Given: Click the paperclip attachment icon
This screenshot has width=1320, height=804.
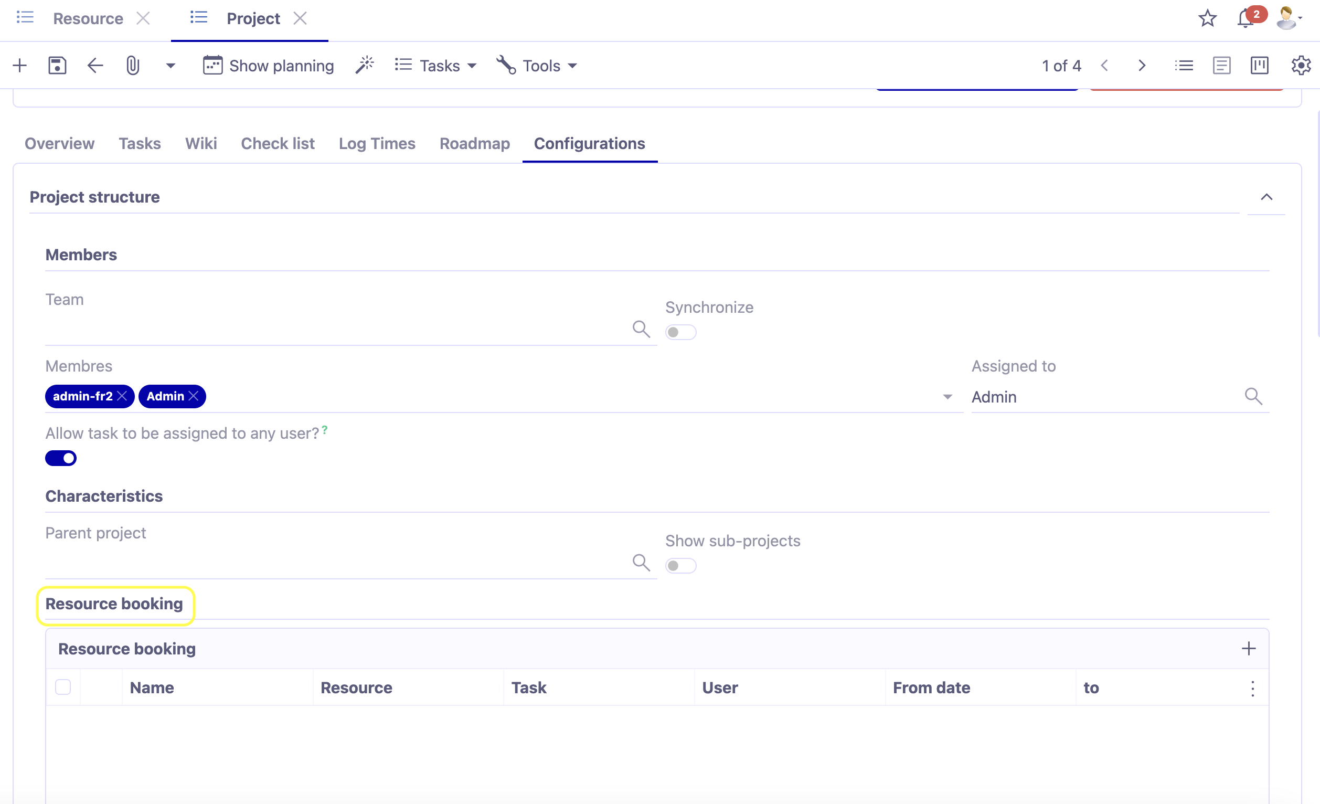Looking at the screenshot, I should (133, 65).
